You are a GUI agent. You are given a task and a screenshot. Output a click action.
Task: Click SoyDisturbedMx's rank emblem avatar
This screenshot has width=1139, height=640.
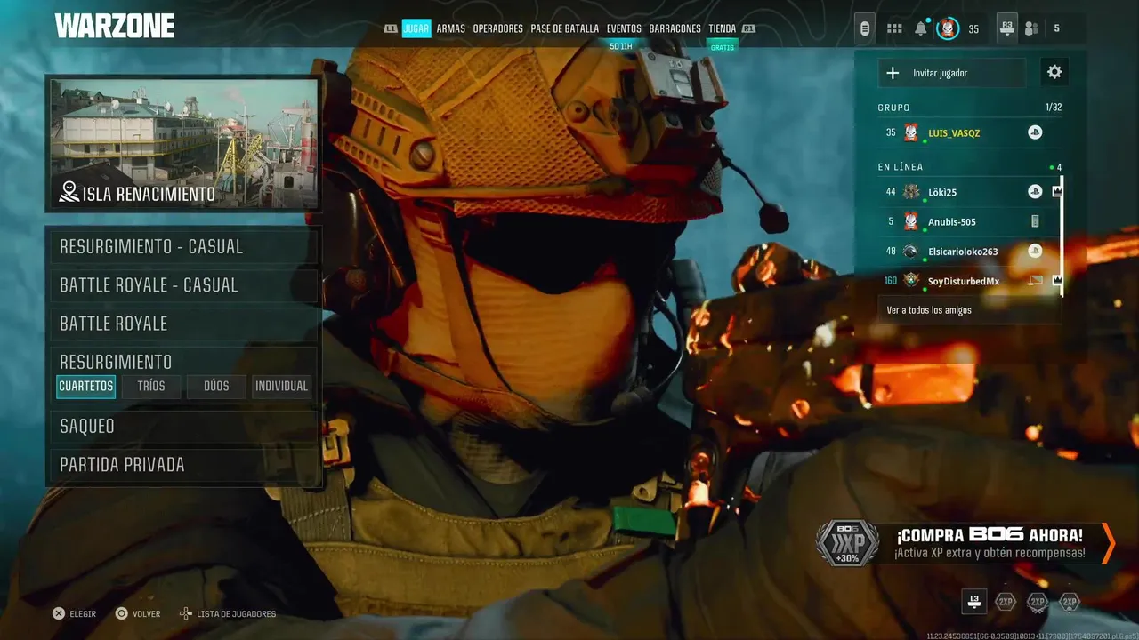pos(911,280)
